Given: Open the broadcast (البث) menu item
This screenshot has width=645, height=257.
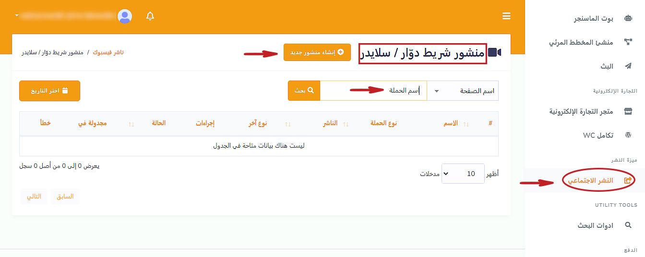Looking at the screenshot, I should click(x=607, y=66).
